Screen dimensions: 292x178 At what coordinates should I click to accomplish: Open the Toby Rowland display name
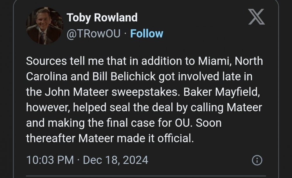tap(102, 18)
